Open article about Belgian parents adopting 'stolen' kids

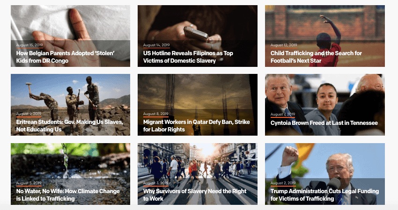point(65,57)
